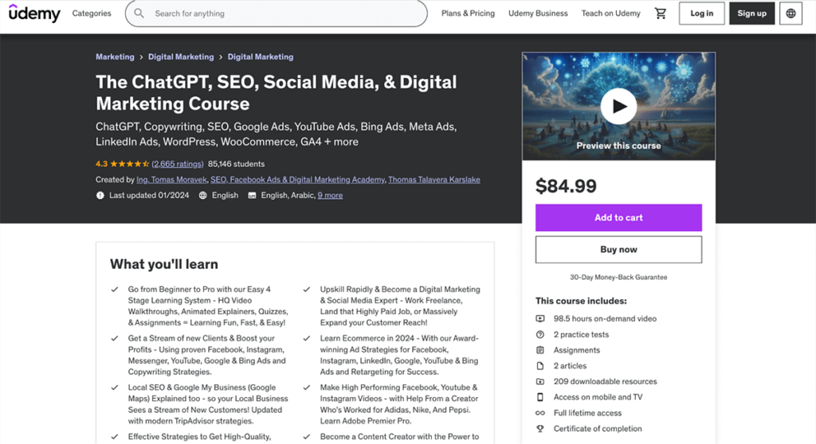Click the What you'll learn heading
The width and height of the screenshot is (816, 444).
pyautogui.click(x=164, y=264)
